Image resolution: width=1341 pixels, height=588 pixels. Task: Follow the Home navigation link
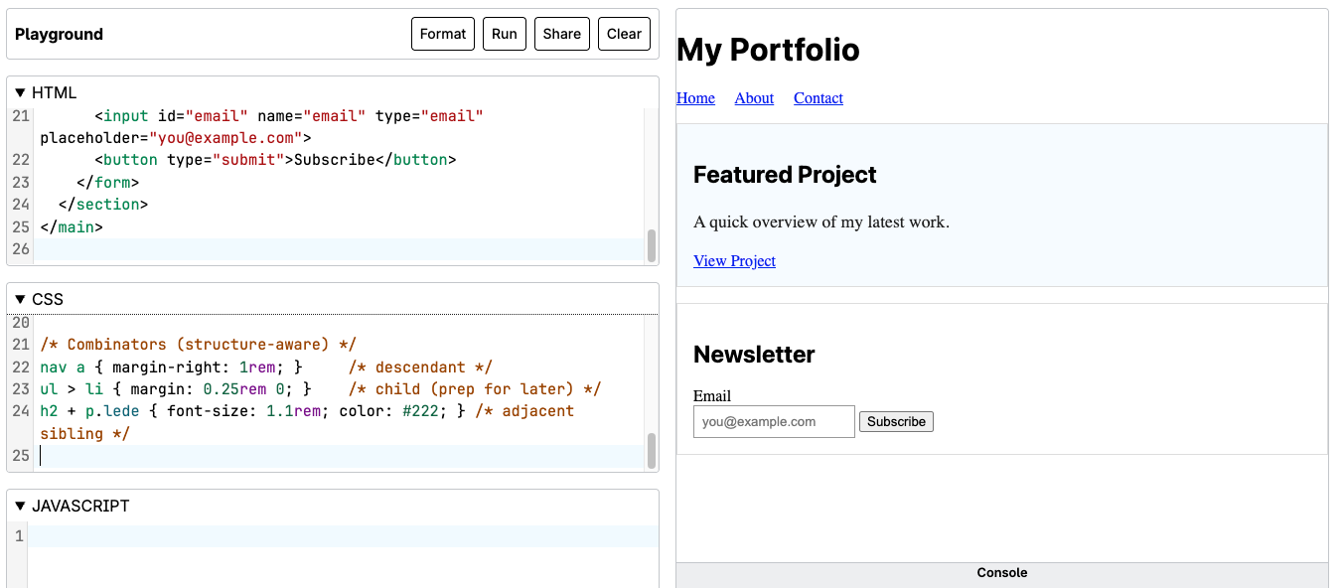click(x=695, y=98)
